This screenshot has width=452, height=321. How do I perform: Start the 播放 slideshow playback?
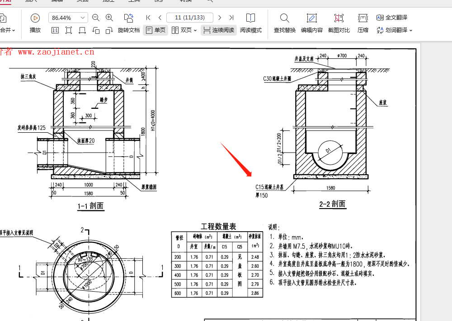click(35, 23)
